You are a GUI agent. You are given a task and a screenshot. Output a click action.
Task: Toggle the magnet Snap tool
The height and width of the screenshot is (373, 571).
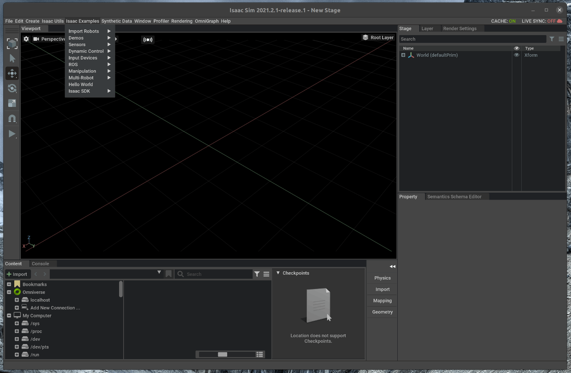12,119
